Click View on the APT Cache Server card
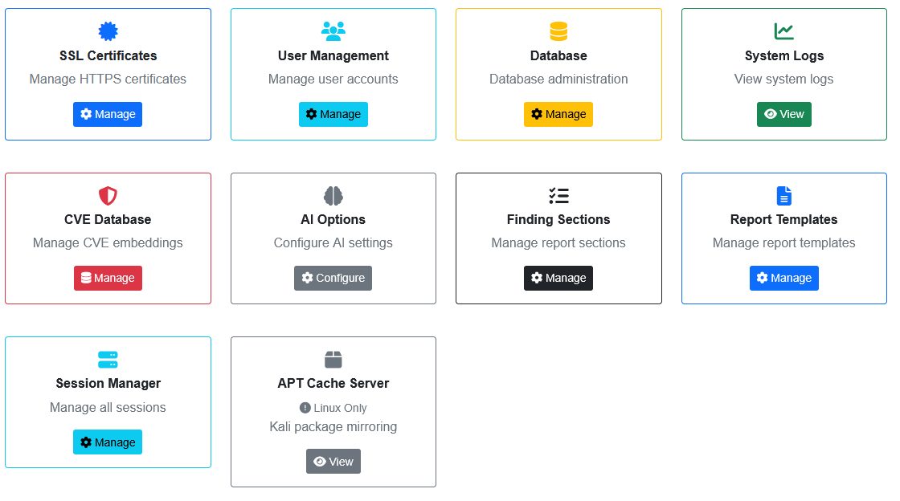Screen dimensions: 900x501 point(333,461)
